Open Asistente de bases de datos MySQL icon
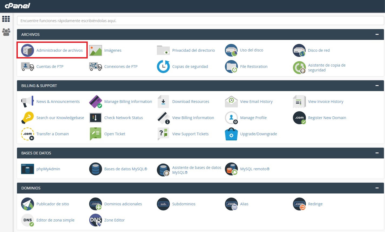 tap(163, 170)
